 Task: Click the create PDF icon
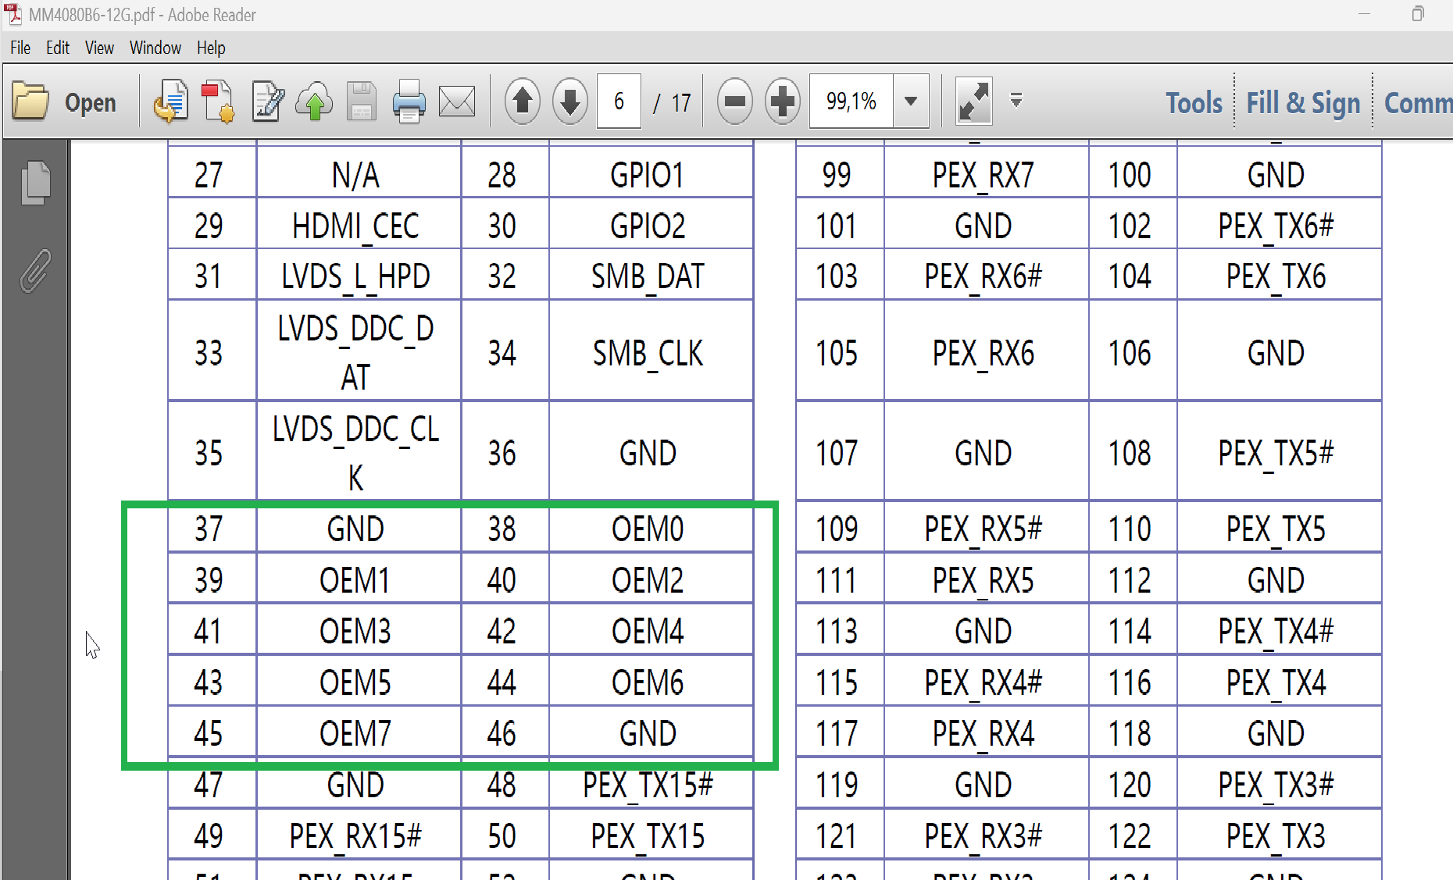(x=218, y=102)
